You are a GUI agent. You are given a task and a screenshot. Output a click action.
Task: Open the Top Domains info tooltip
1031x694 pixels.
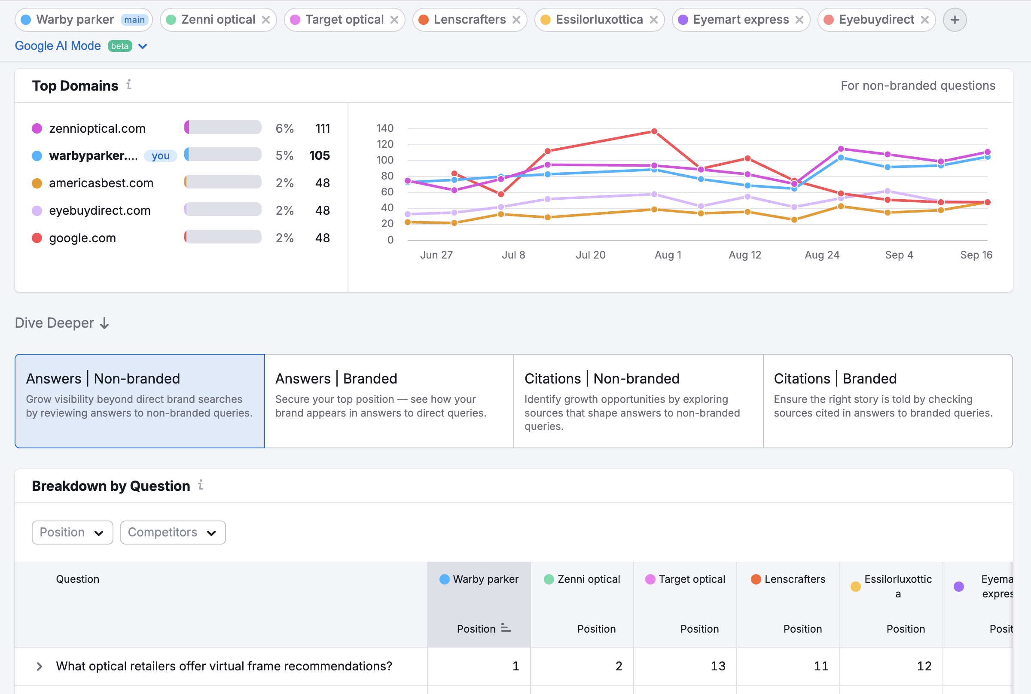129,86
